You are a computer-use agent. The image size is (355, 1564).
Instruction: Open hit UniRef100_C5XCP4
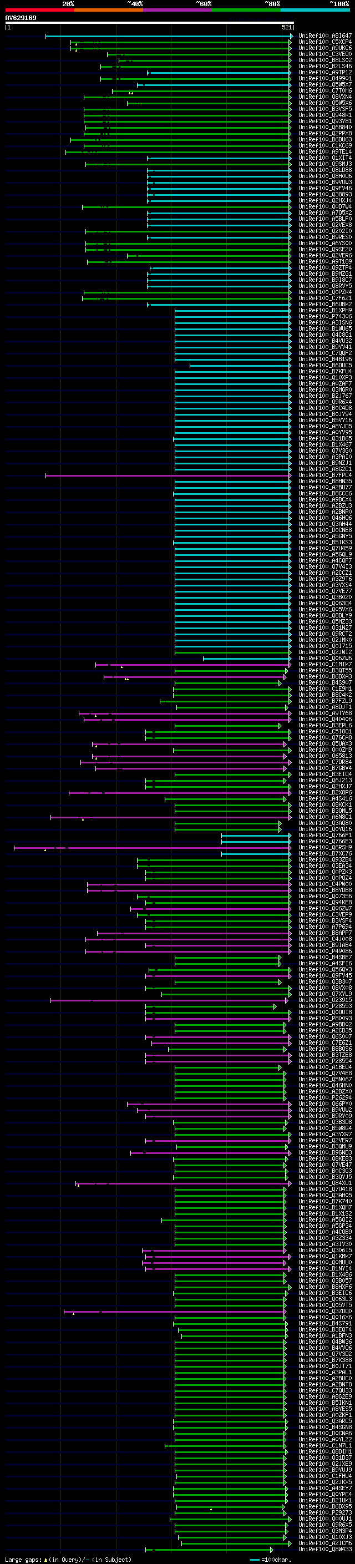pos(324,42)
